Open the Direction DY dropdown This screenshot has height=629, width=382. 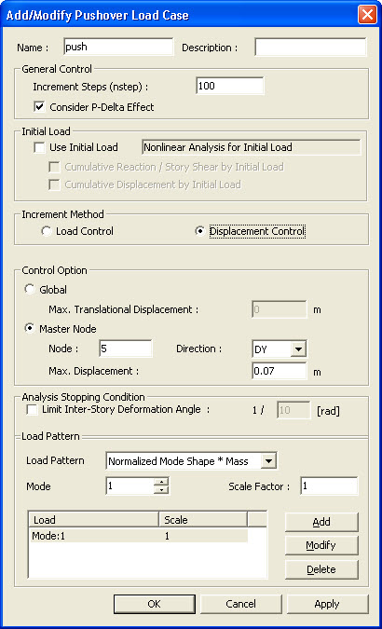coord(298,349)
